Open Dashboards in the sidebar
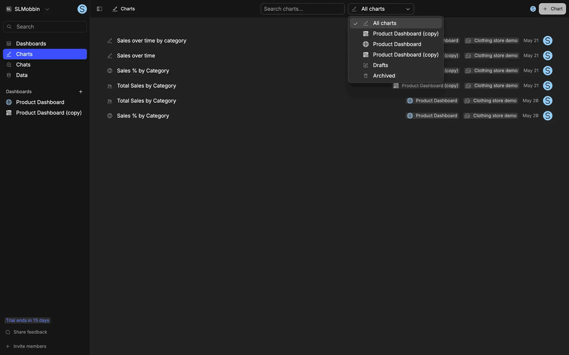This screenshot has height=355, width=569. [x=31, y=43]
